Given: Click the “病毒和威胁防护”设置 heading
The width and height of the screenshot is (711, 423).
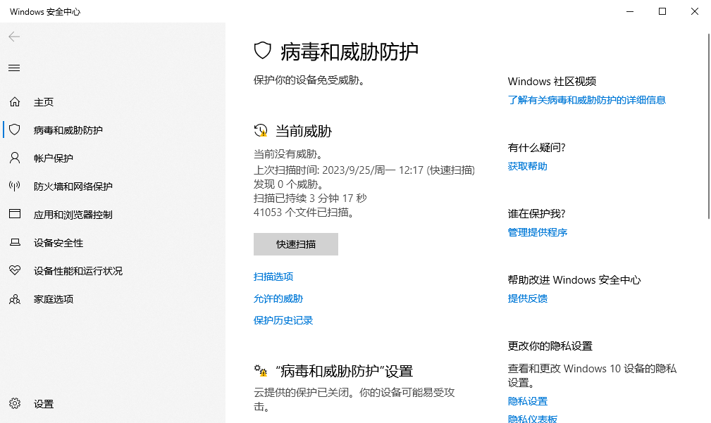Looking at the screenshot, I should point(344,372).
